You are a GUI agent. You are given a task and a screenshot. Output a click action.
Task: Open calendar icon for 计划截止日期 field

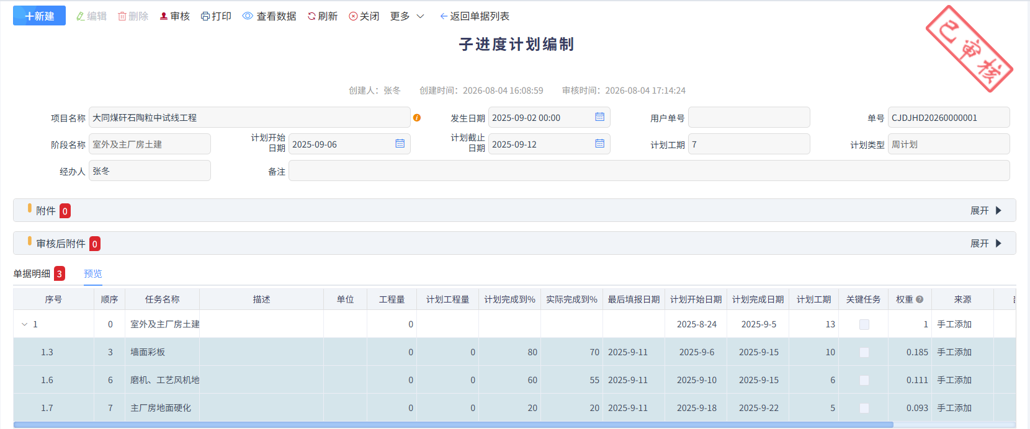(x=599, y=144)
